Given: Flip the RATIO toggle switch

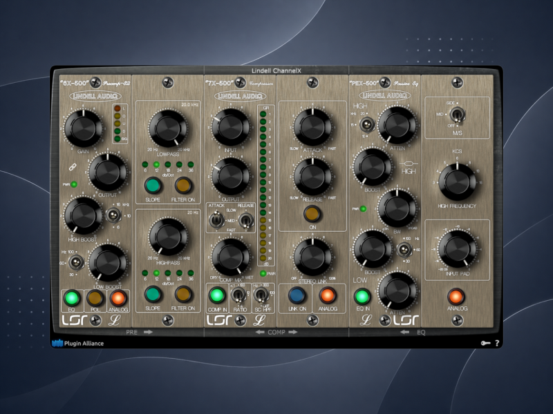Looking at the screenshot, I should click(238, 295).
